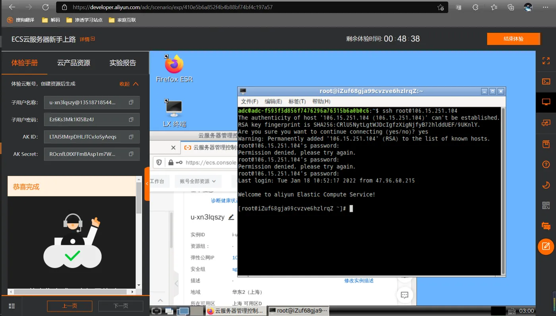Open the 搜狗翻译 bookmark

(21, 20)
